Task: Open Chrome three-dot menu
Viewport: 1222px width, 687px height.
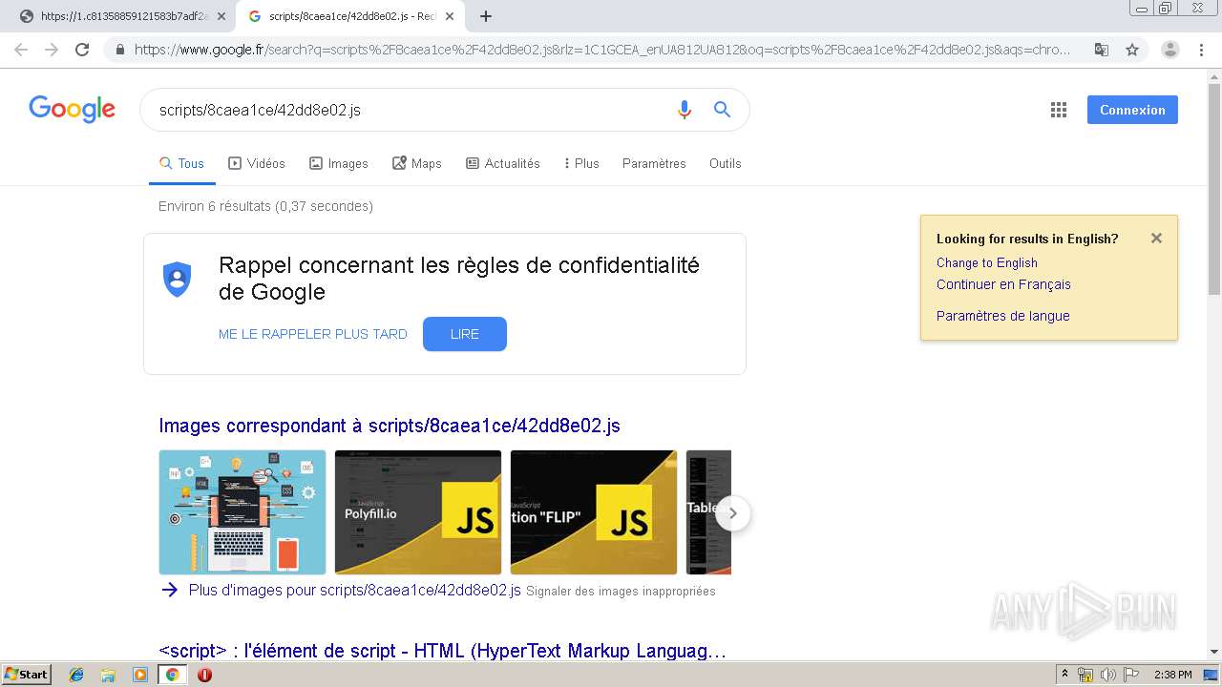Action: (x=1202, y=50)
